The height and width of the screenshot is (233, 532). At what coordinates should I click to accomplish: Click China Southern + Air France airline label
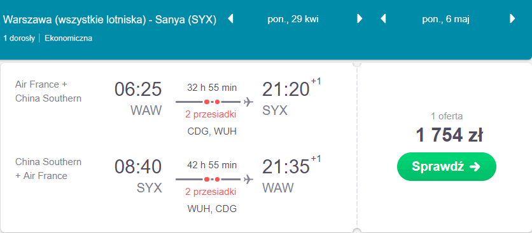pos(48,169)
